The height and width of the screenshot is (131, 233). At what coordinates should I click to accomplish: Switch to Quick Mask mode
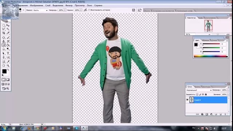[8, 80]
